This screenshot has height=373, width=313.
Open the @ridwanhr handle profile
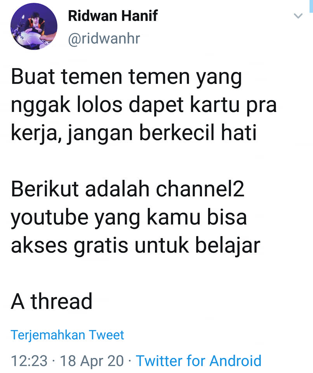[x=104, y=38]
